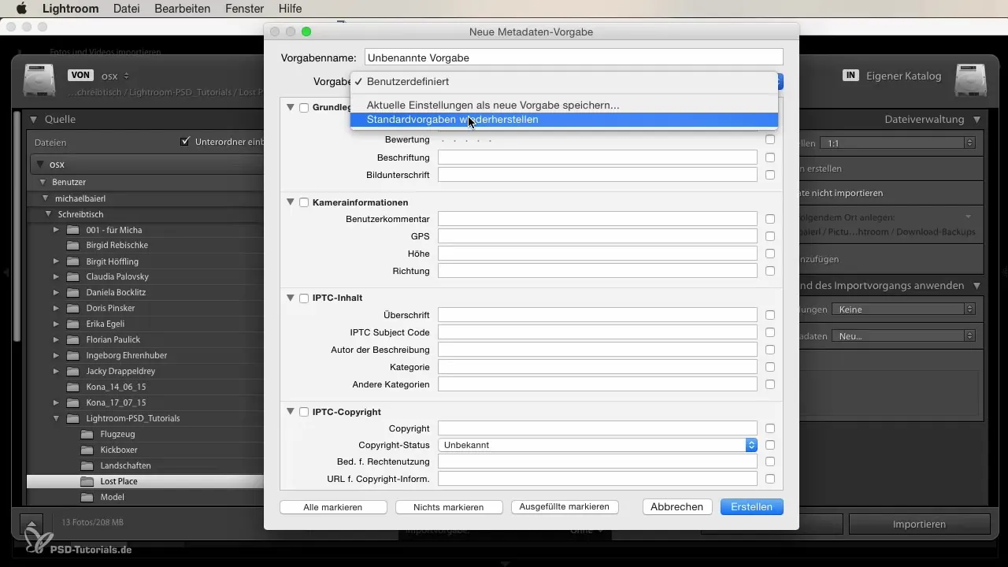The height and width of the screenshot is (567, 1008).
Task: Choose 'Standardvorgaben wiederherstellen' from the dropdown
Action: 564,120
